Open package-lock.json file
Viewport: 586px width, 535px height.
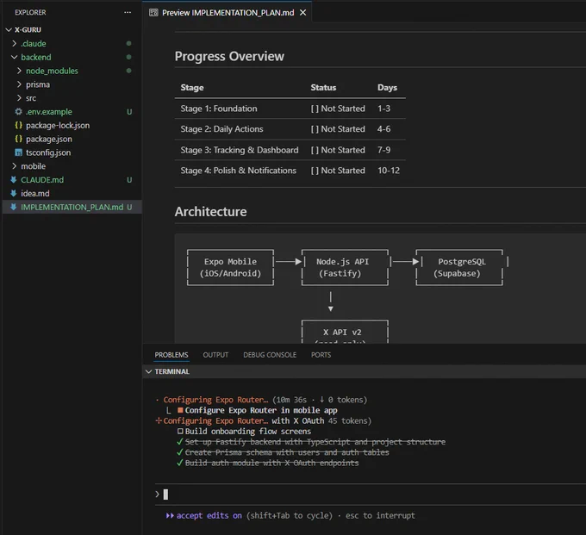(58, 125)
